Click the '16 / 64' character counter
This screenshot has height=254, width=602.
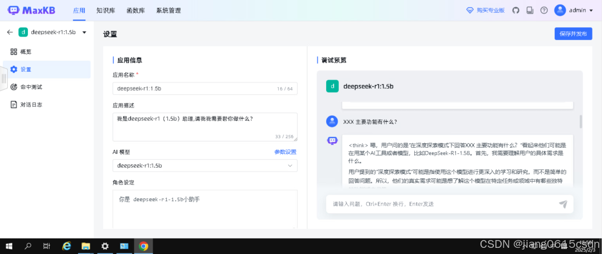(x=285, y=89)
